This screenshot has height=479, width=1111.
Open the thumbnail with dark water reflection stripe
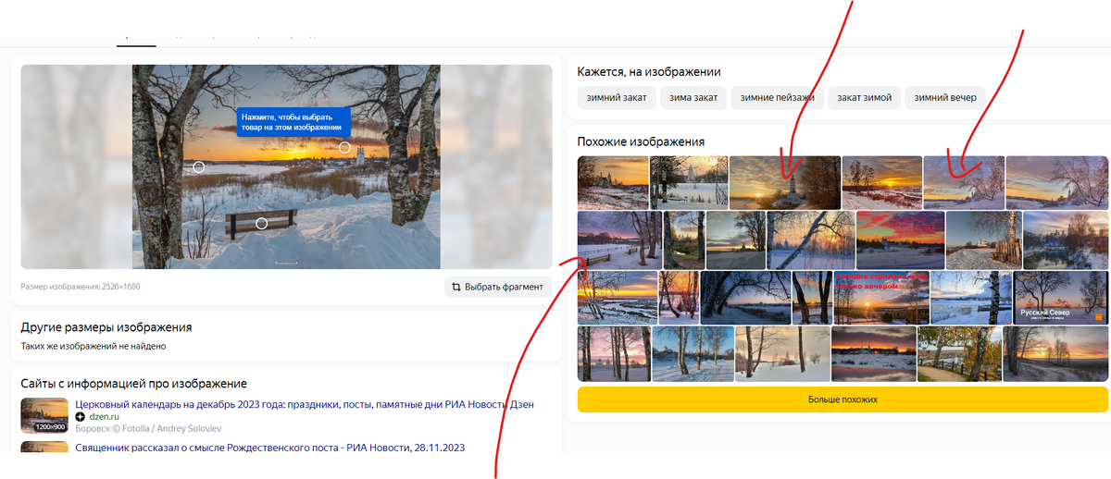[874, 353]
